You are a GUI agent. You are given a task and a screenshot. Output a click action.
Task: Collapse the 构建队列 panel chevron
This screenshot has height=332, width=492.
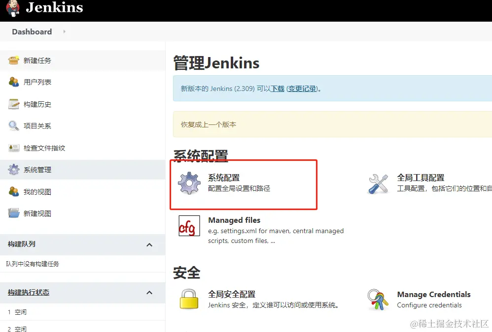point(149,245)
